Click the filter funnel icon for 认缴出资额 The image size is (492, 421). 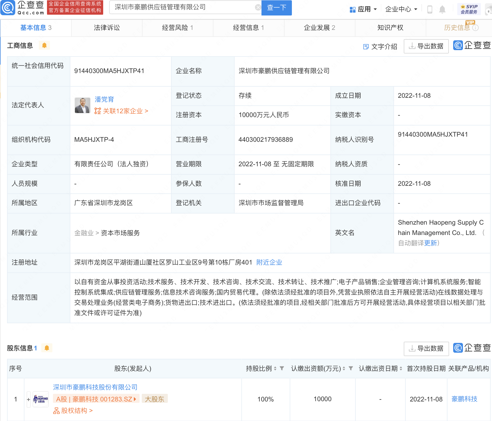[x=351, y=369]
